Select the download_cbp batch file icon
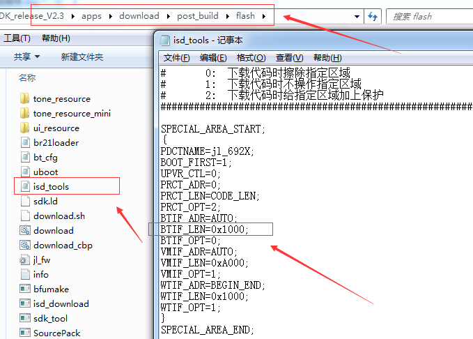This screenshot has height=339, width=473. pyautogui.click(x=25, y=245)
